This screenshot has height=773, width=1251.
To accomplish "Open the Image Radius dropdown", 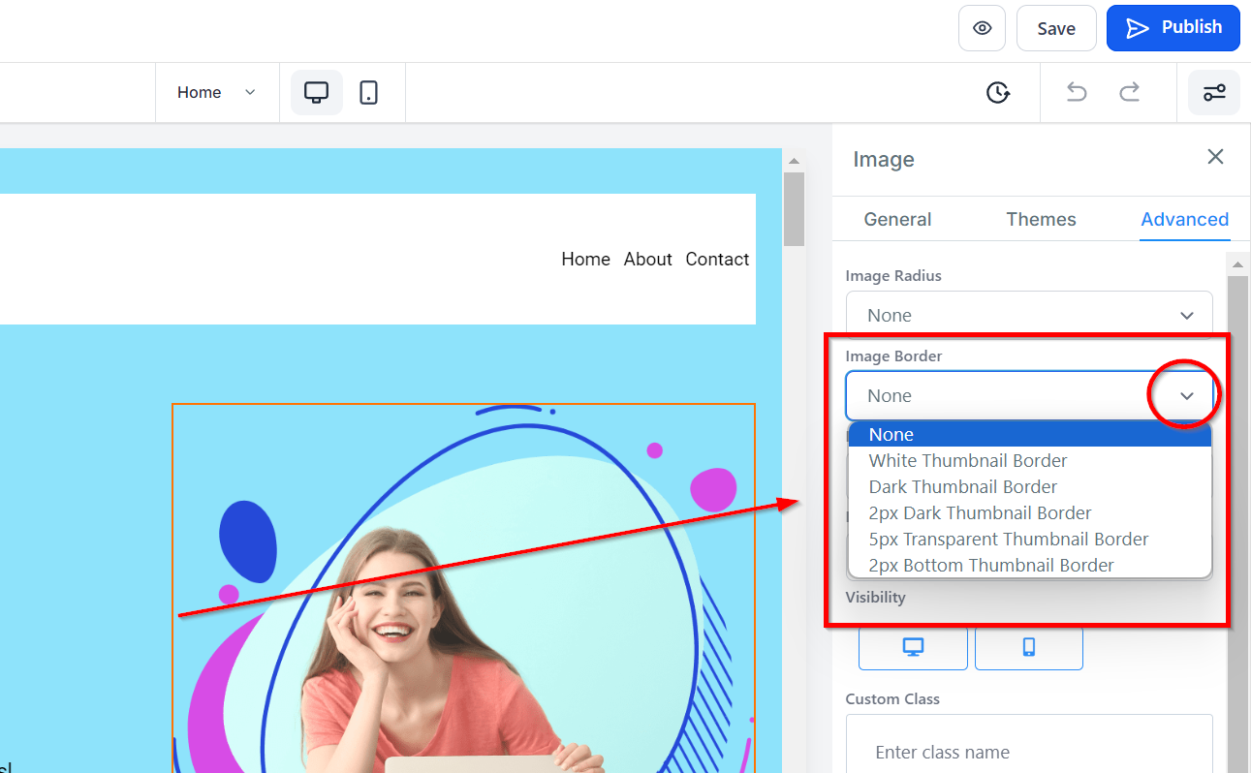I will pyautogui.click(x=1029, y=314).
